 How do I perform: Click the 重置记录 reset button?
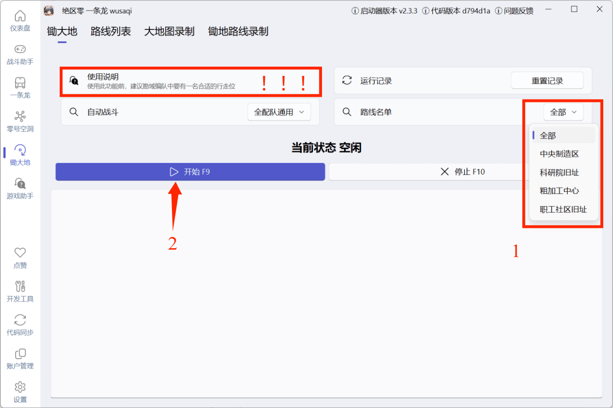point(547,81)
